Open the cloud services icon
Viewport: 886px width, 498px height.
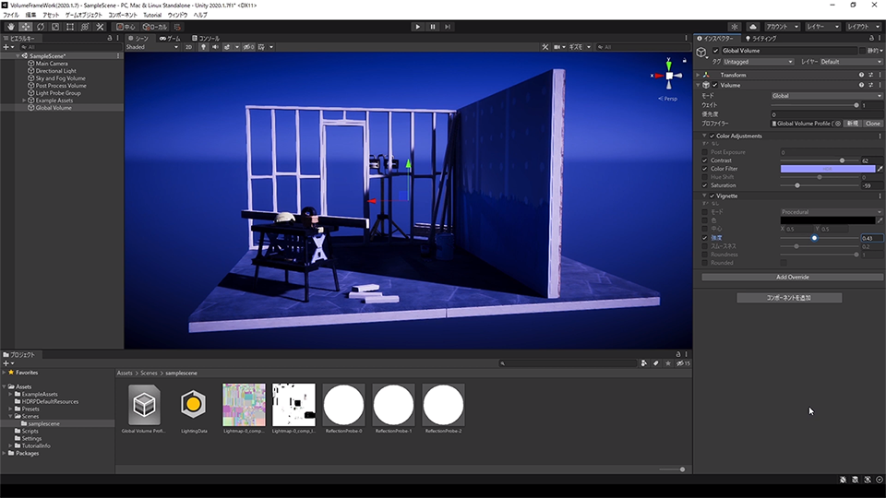click(x=752, y=27)
